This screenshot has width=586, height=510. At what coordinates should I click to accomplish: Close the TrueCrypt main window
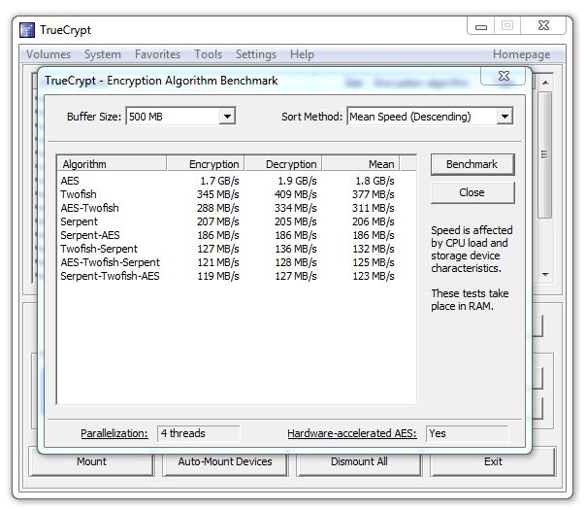point(543,26)
